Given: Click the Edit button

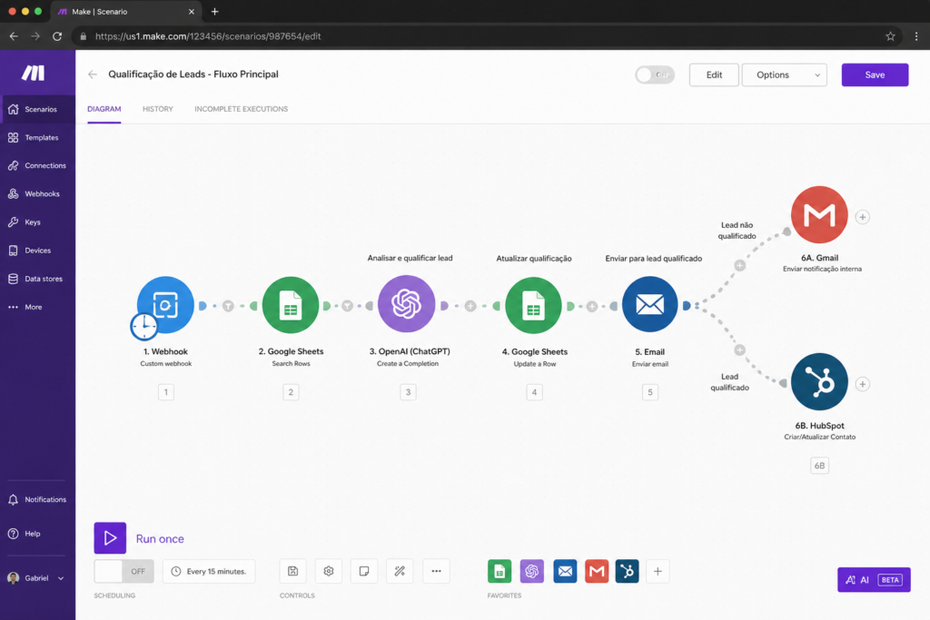Looking at the screenshot, I should [x=714, y=74].
